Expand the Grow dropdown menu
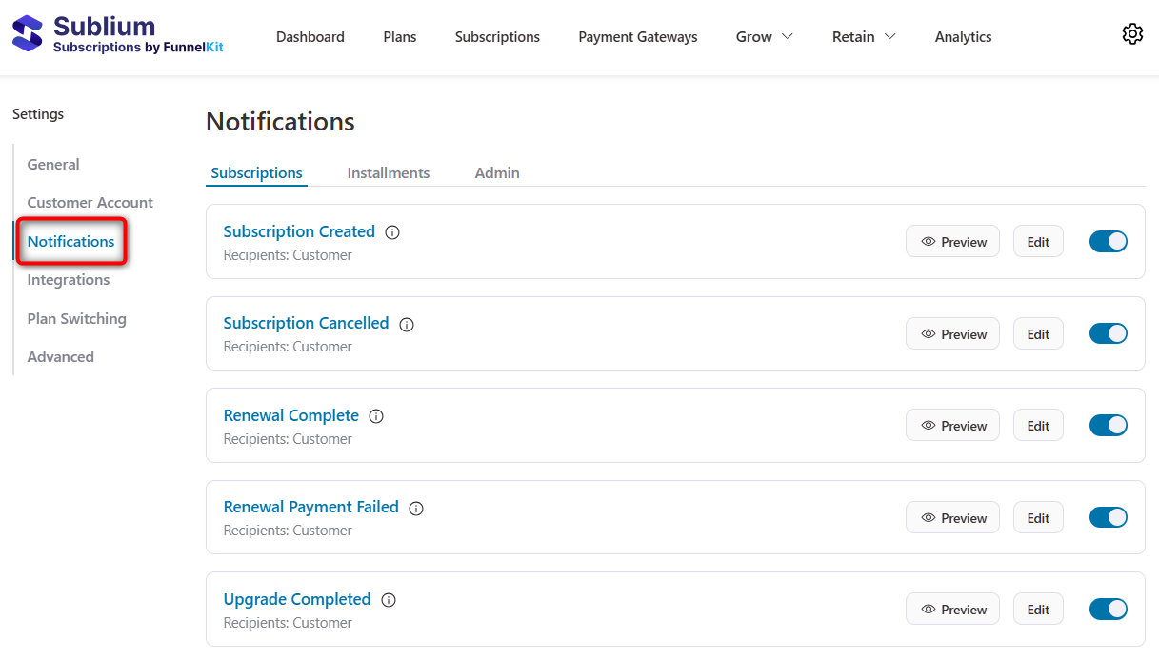 coord(765,37)
